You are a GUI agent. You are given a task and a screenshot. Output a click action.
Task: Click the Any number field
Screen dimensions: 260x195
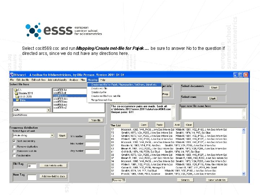[x=92, y=151]
